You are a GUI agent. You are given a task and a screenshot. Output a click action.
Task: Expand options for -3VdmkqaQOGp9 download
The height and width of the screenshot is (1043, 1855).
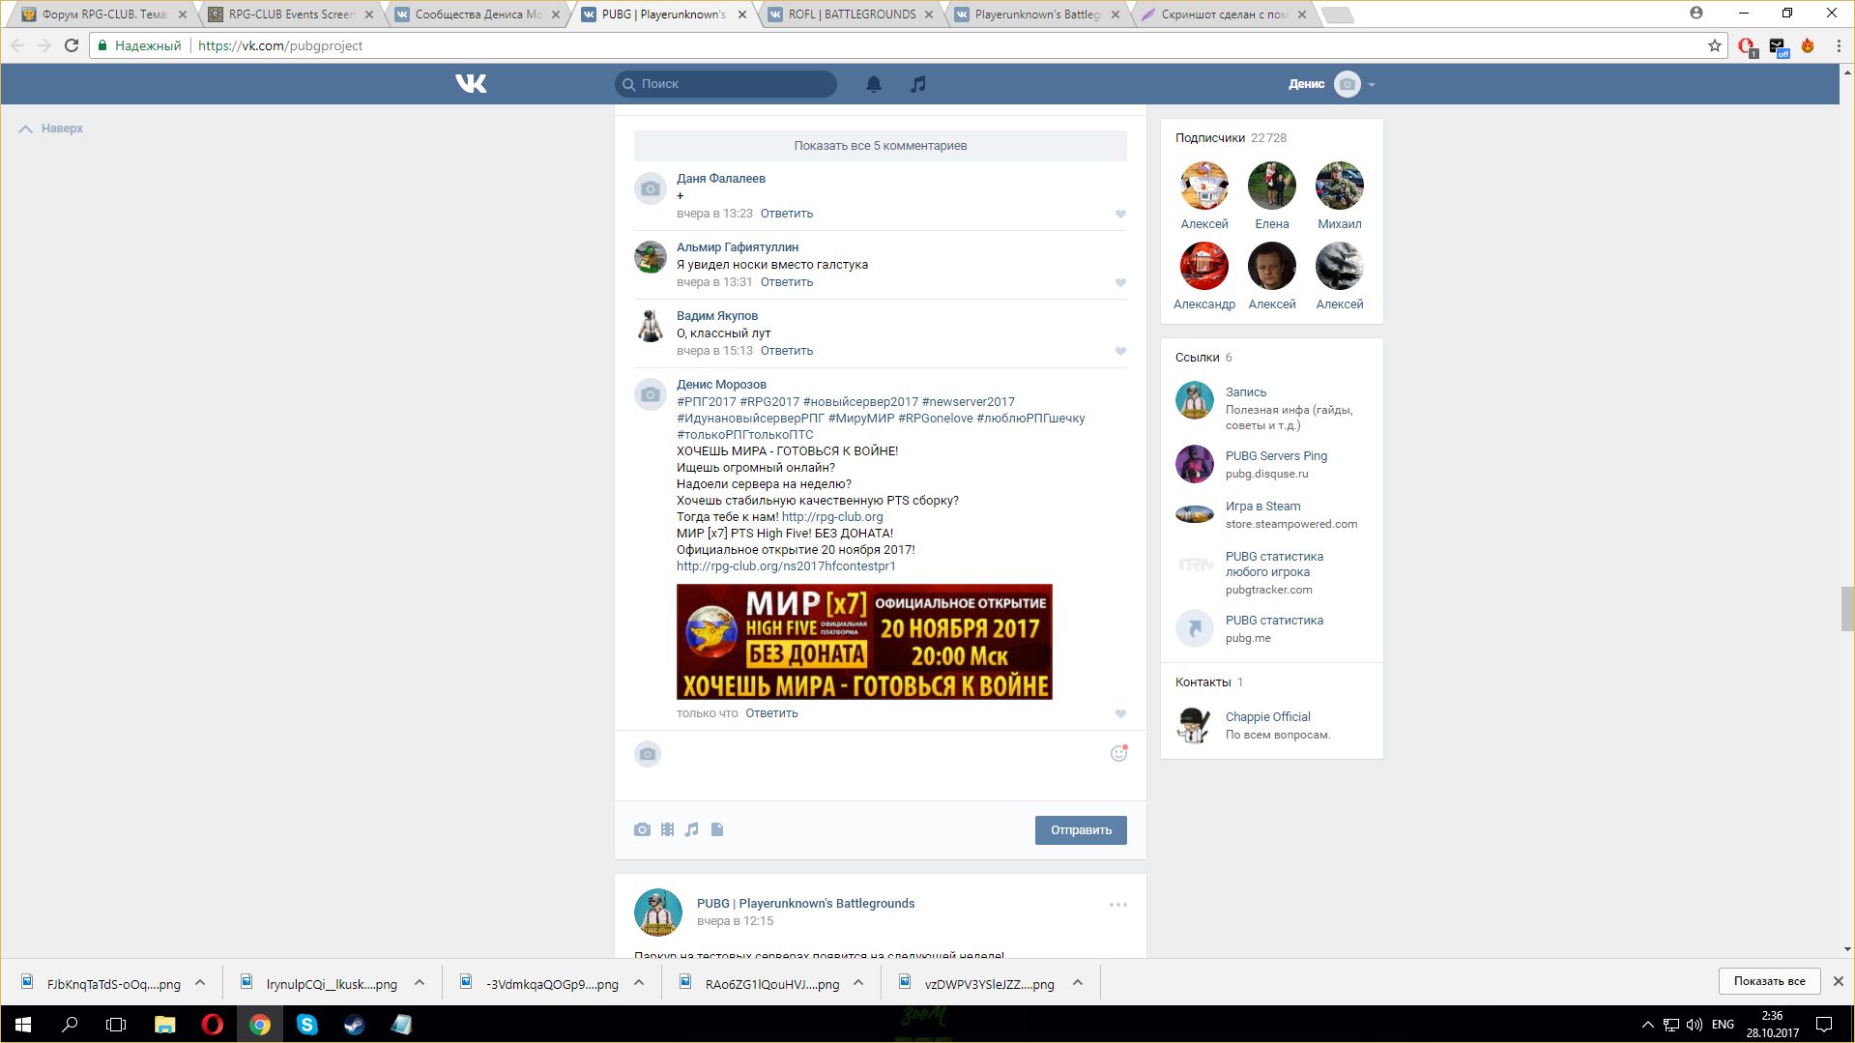pyautogui.click(x=639, y=983)
